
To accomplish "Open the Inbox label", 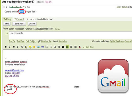I will click(x=39, y=2).
